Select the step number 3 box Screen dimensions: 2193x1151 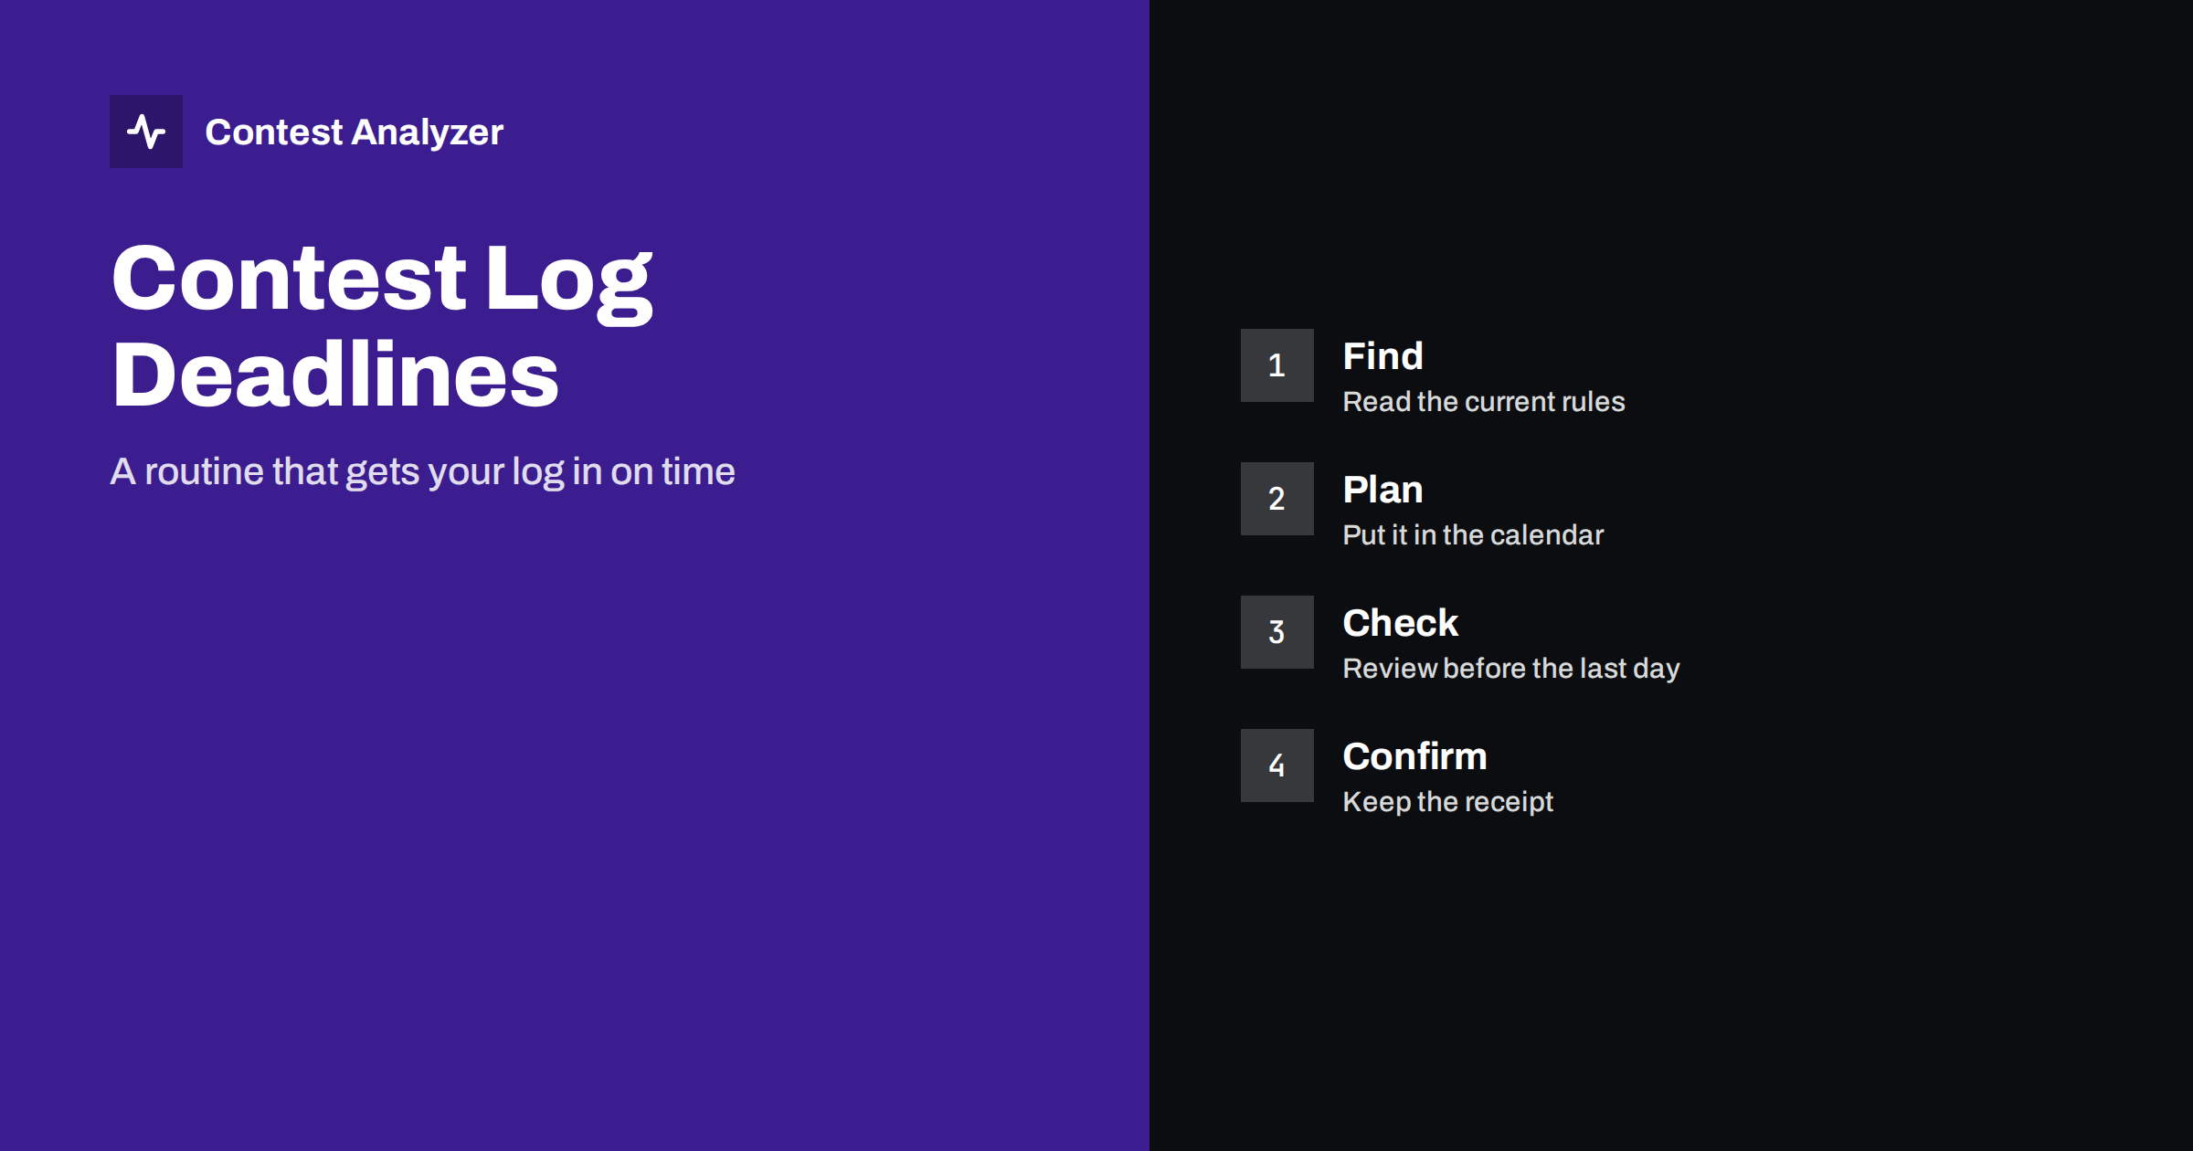coord(1277,632)
